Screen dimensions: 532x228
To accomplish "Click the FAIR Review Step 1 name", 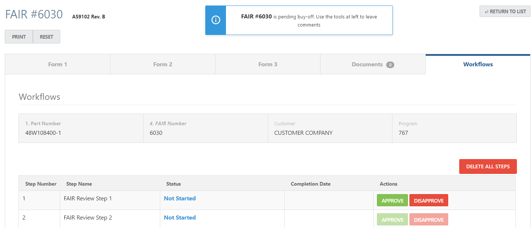I will 88,199.
